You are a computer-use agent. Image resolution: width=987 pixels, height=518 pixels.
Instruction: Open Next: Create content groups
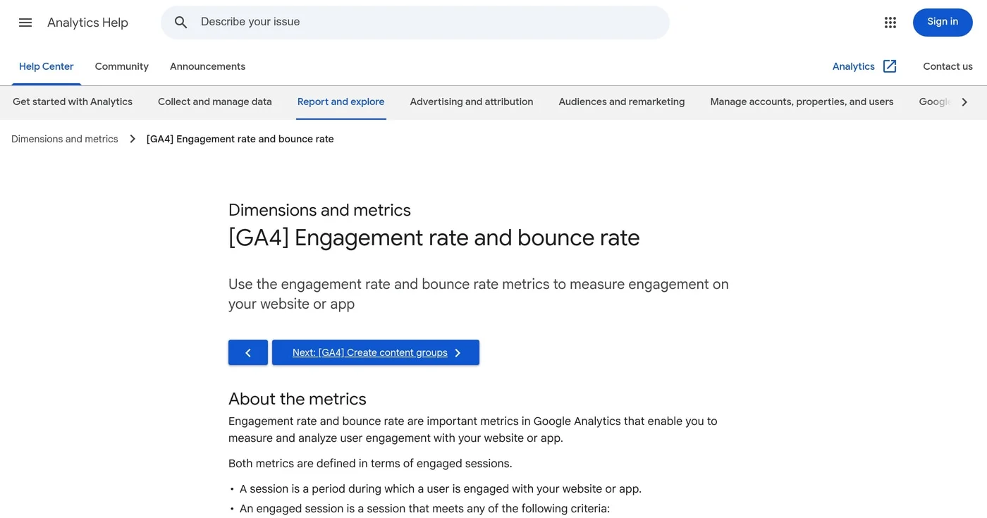coord(376,352)
